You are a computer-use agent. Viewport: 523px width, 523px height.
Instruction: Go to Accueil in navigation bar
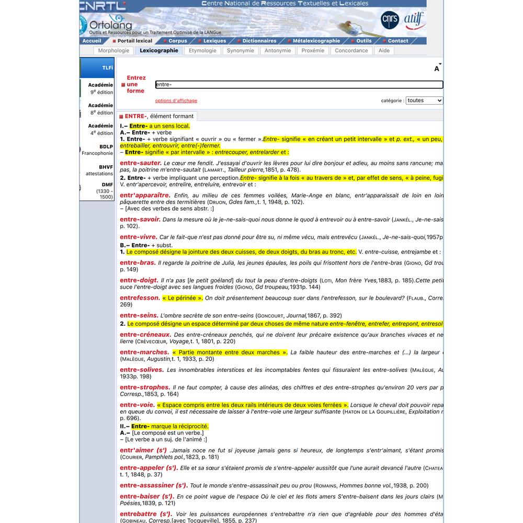[92, 41]
